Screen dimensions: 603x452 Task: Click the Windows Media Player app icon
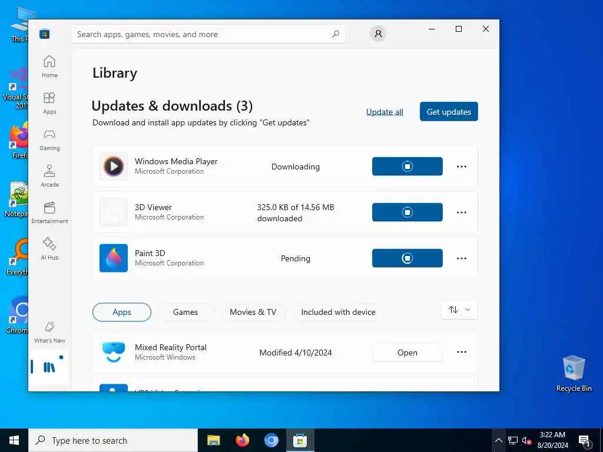[x=114, y=167]
